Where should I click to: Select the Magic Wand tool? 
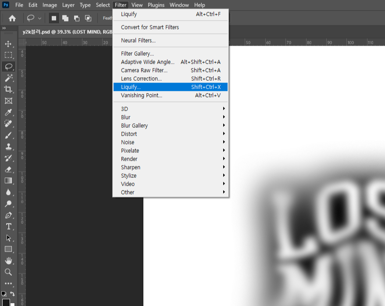coord(8,78)
